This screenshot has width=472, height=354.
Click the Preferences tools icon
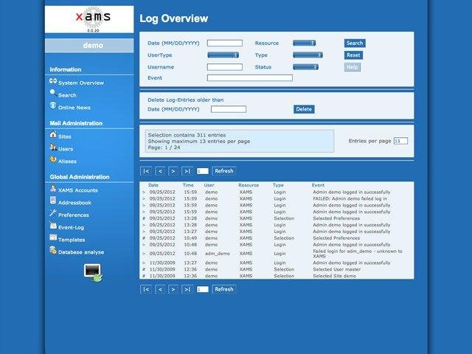53,213
